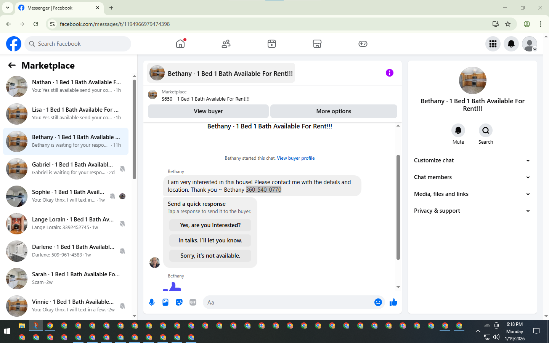The width and height of the screenshot is (549, 343).
Task: Open the Marketplace icon in top navigation
Action: tap(317, 44)
